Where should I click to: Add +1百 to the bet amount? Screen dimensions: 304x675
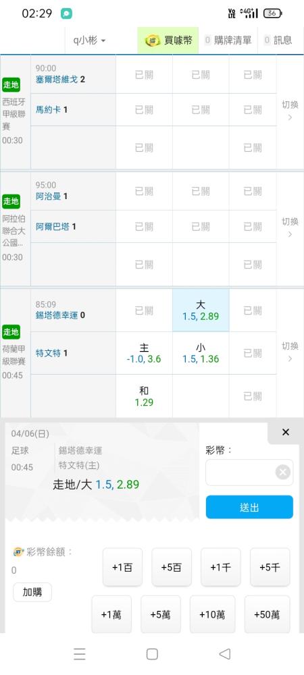pos(122,568)
